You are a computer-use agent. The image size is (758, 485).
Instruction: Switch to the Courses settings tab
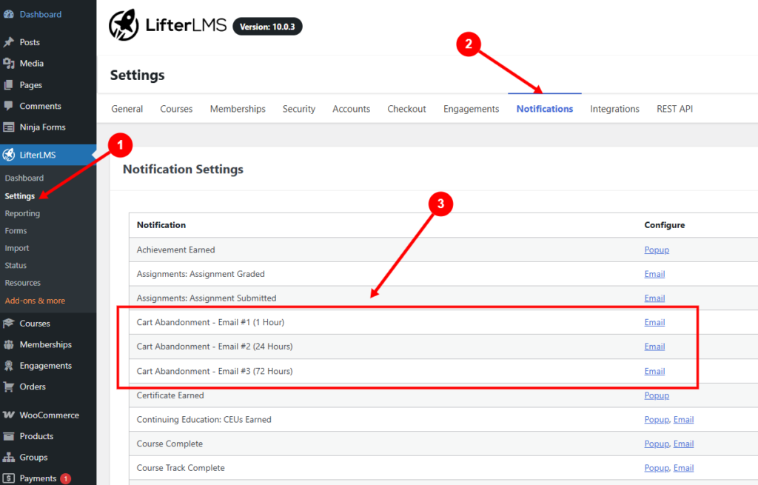coord(176,109)
